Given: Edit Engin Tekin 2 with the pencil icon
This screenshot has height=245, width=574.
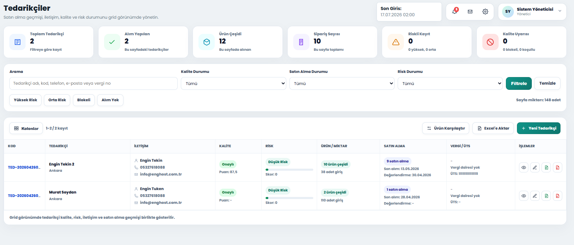Looking at the screenshot, I should click(x=535, y=168).
